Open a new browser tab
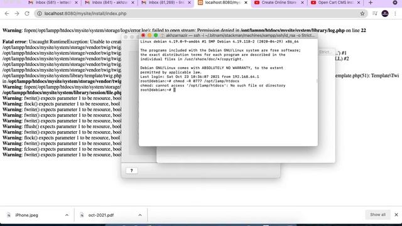402x226 pixels. click(371, 3)
